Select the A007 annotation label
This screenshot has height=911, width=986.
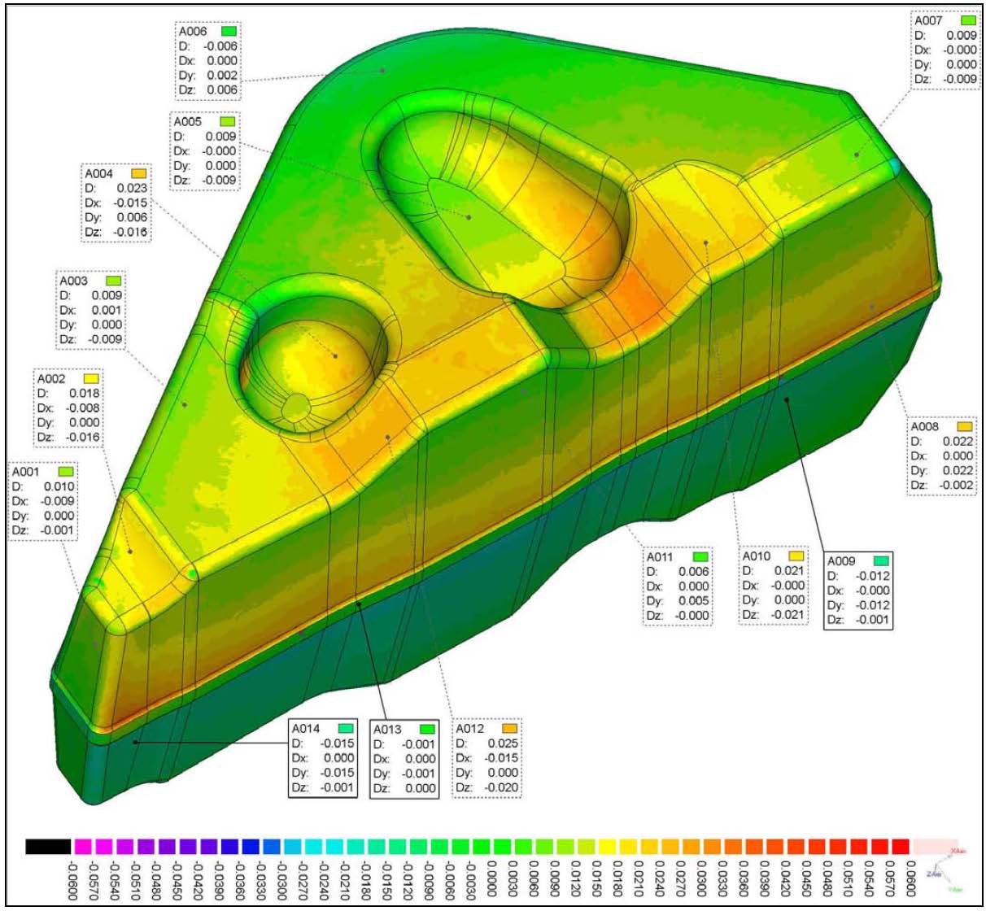928,20
